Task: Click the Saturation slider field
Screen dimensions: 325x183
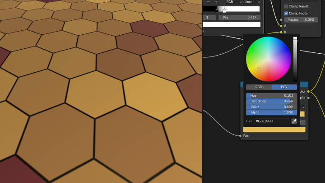Action: pos(271,101)
